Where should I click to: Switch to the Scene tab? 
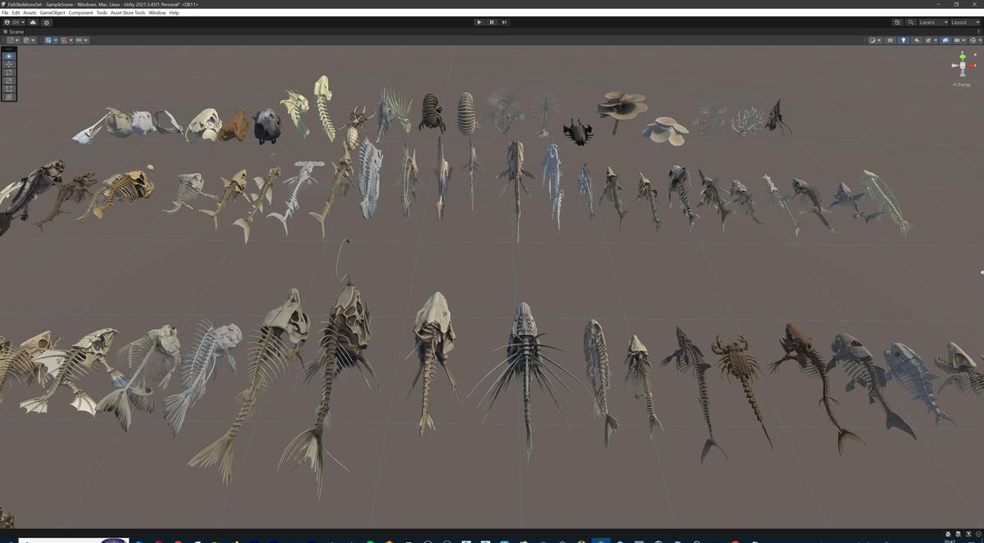[x=16, y=31]
